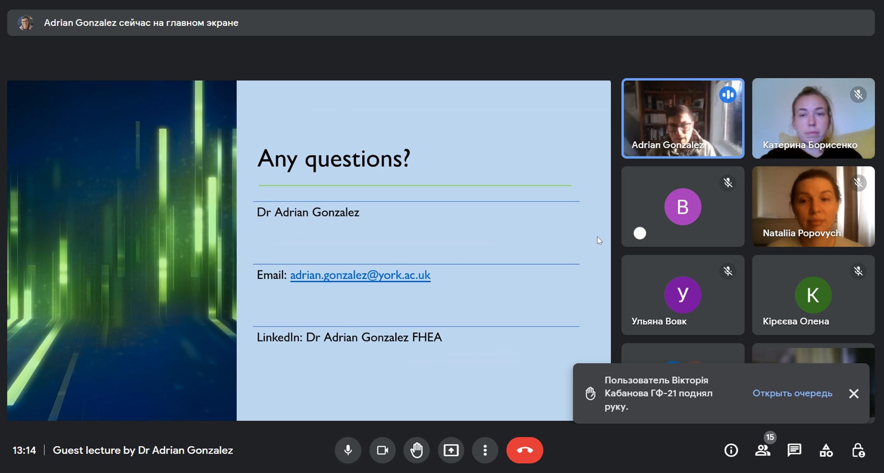
Task: Click "Открыть очередь" in the notification
Action: click(792, 393)
